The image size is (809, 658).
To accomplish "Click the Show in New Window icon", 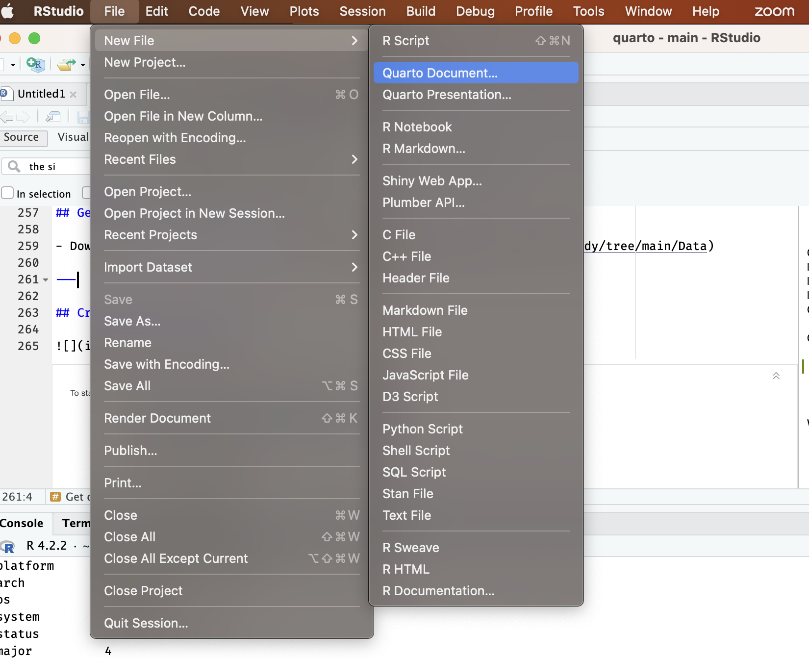I will click(53, 117).
